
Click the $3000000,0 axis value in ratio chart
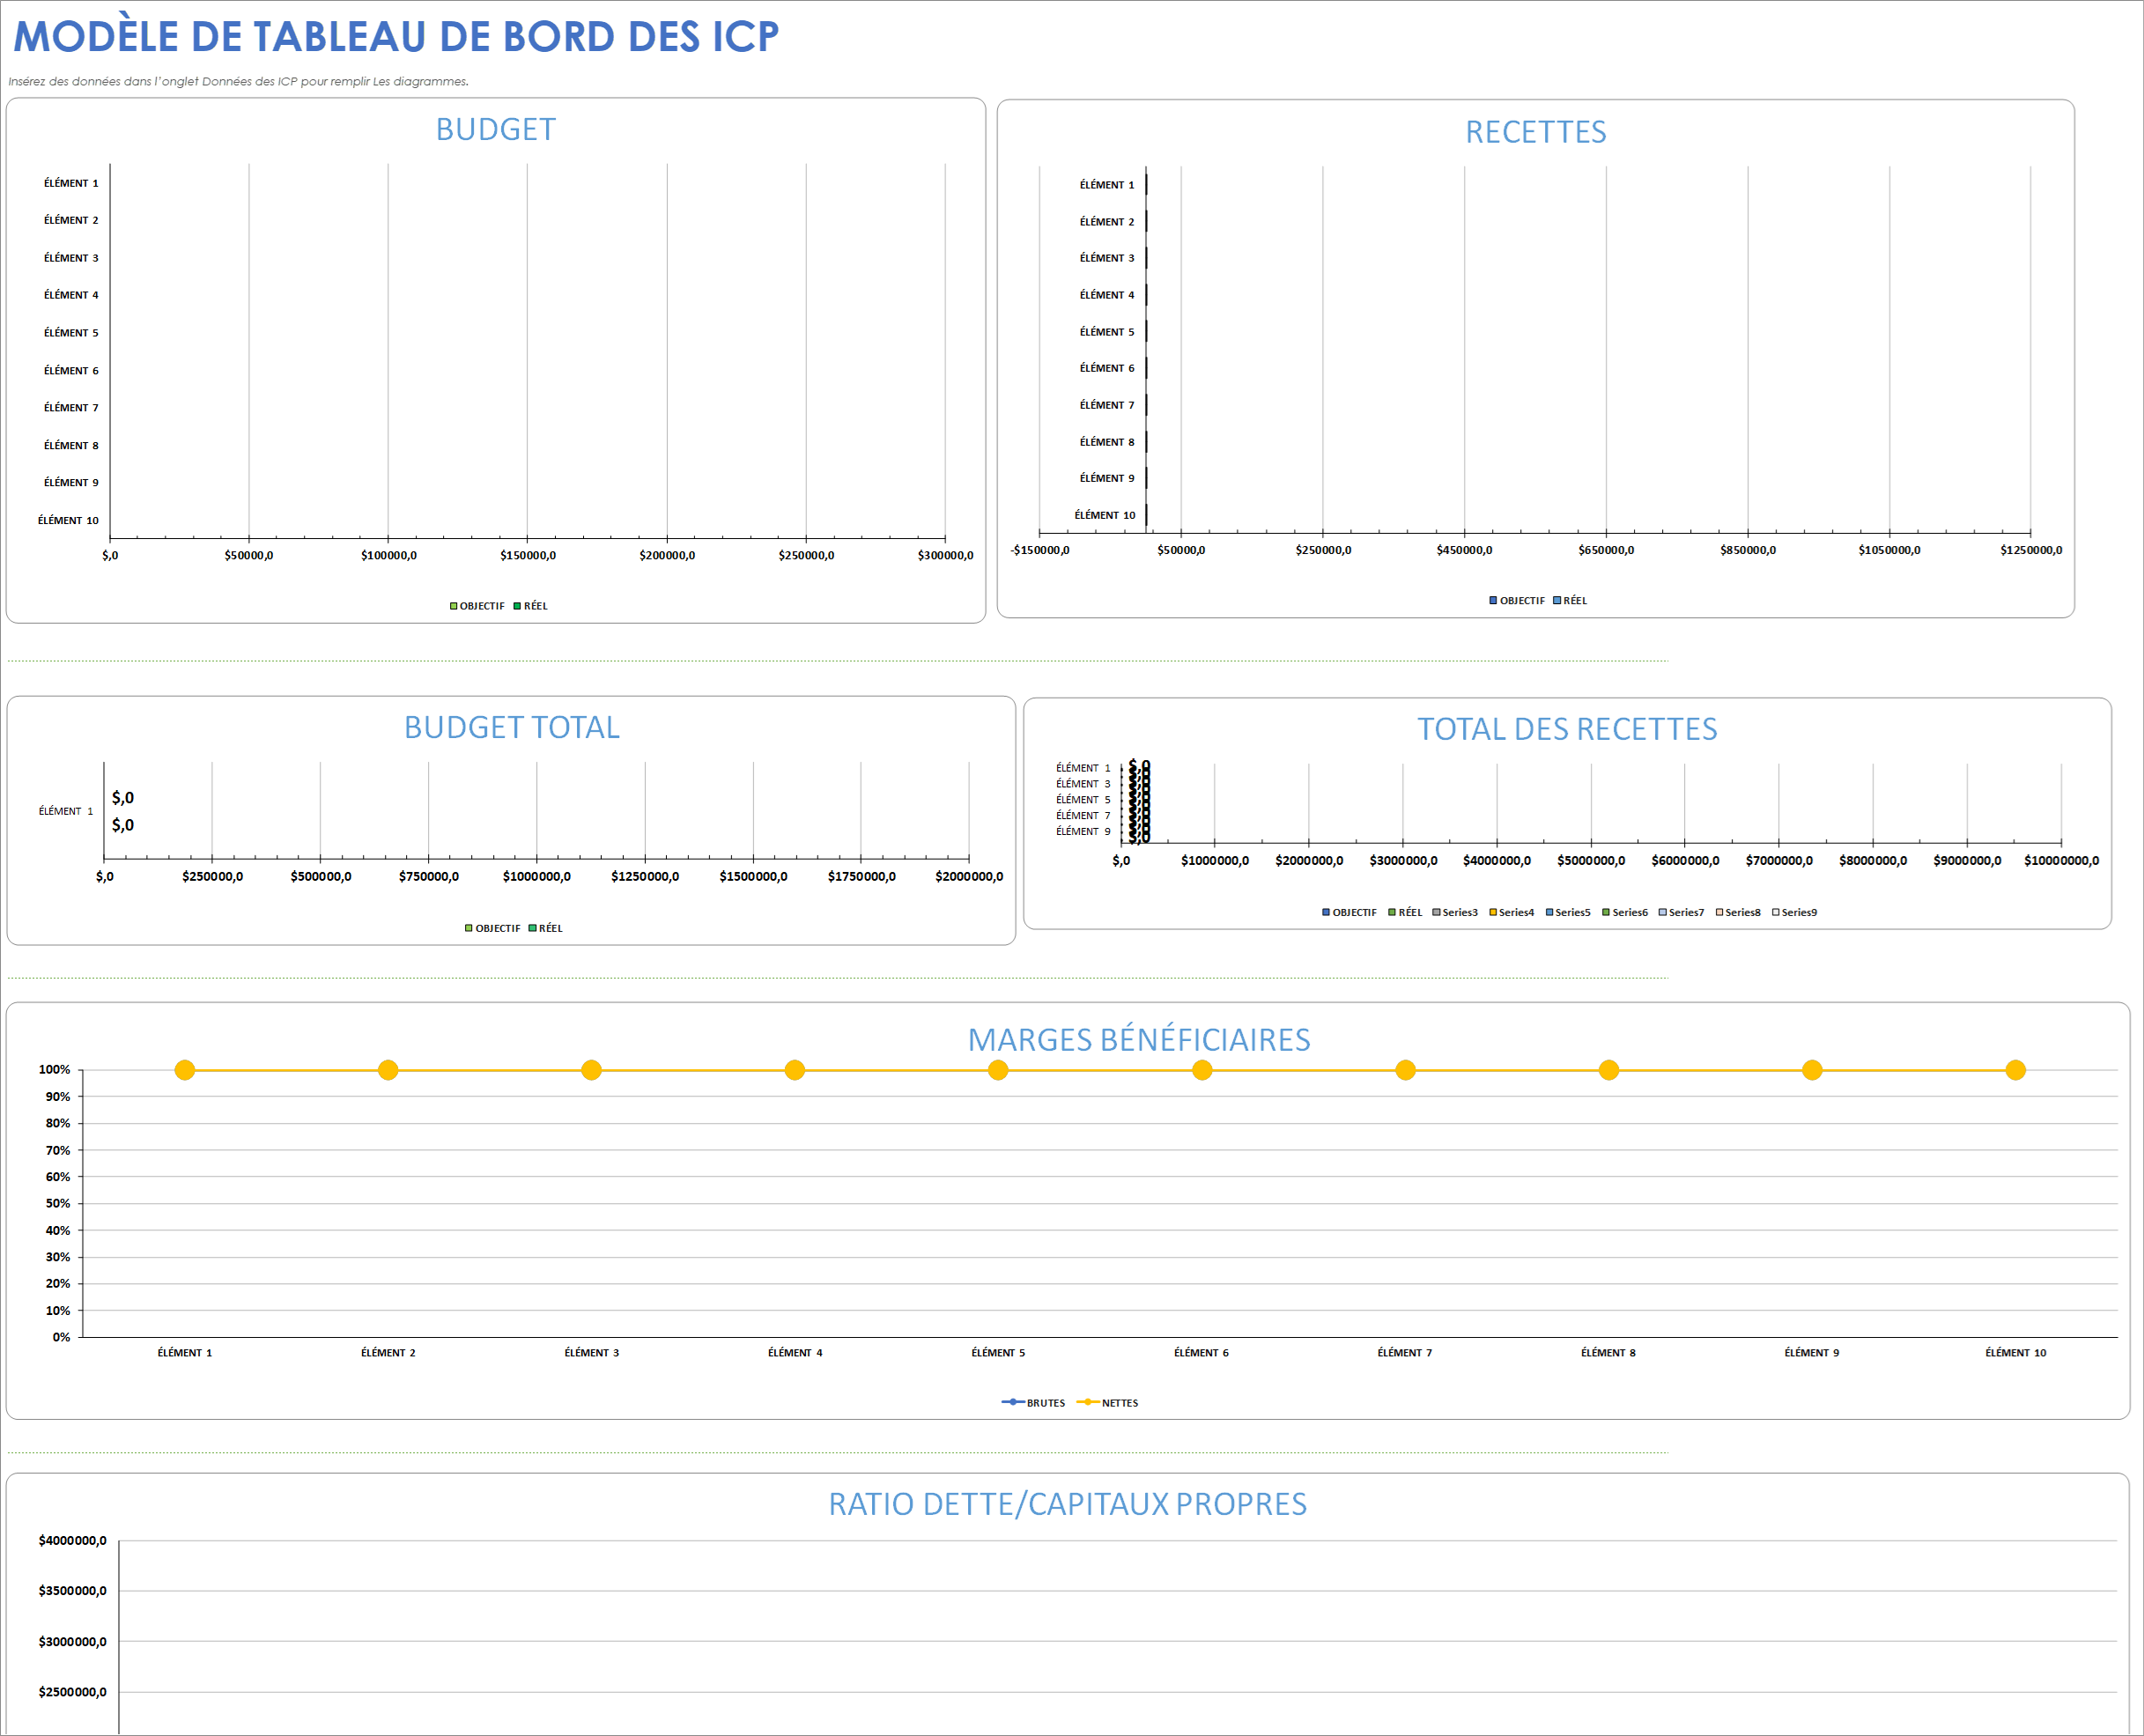coord(72,1642)
